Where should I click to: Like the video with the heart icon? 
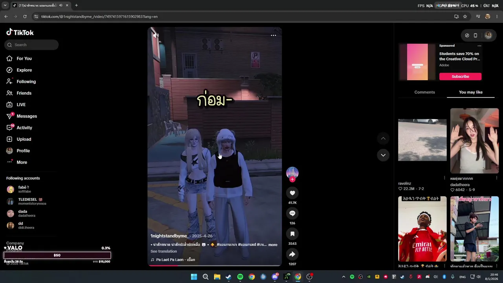tap(292, 193)
